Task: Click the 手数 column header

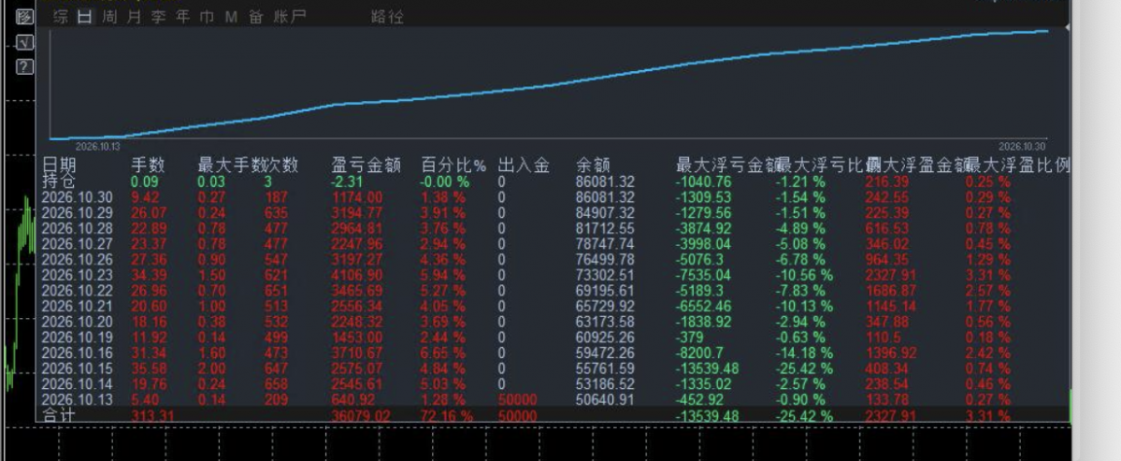Action: (148, 166)
